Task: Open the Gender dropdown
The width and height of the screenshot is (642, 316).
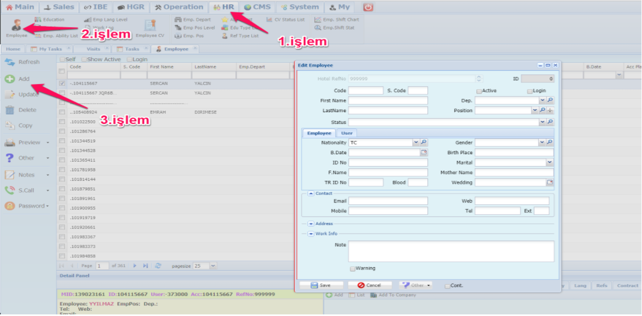Action: [542, 143]
